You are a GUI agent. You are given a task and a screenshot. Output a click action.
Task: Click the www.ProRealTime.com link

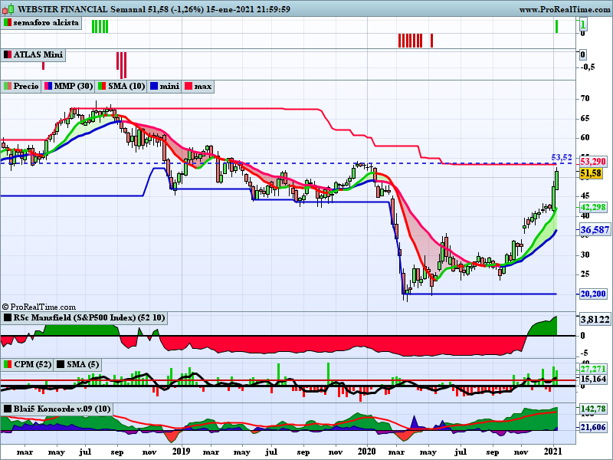[565, 9]
